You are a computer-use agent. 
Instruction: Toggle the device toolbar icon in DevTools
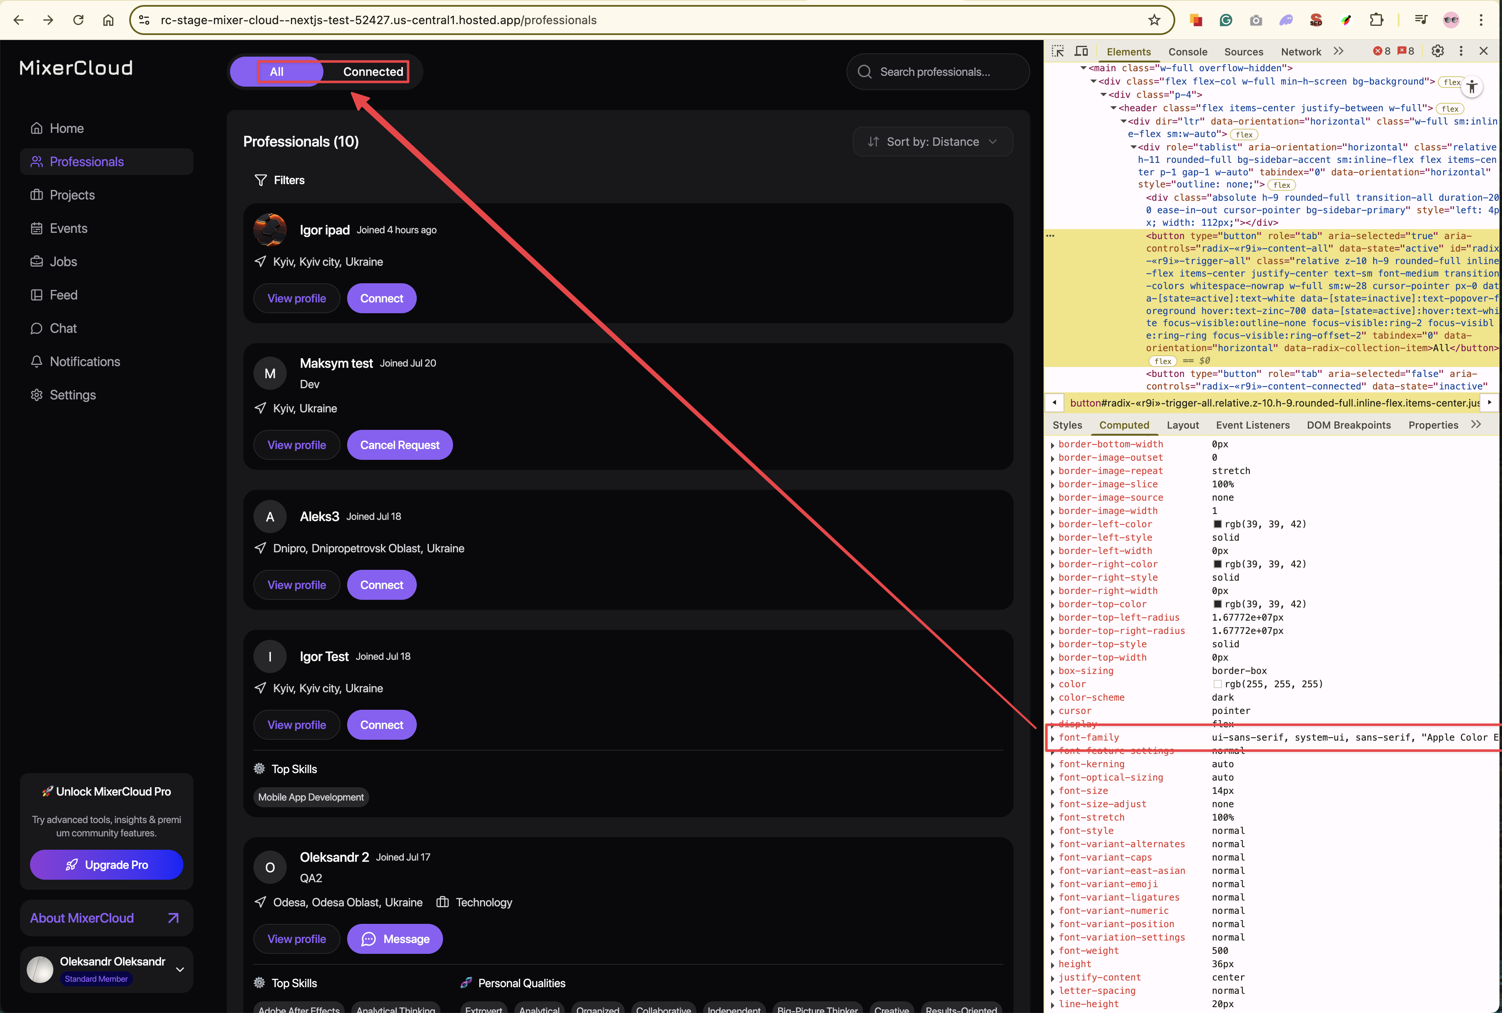pyautogui.click(x=1081, y=51)
